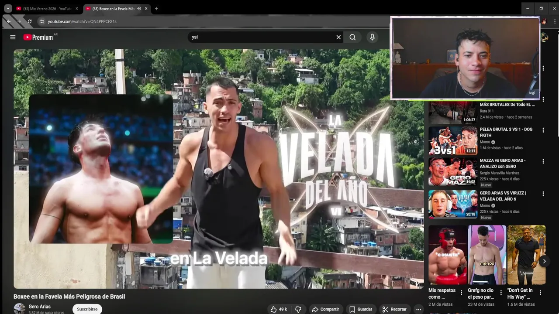Viewport: 559px width, 314px height.
Task: Like the video with thumbs up
Action: pos(278,309)
